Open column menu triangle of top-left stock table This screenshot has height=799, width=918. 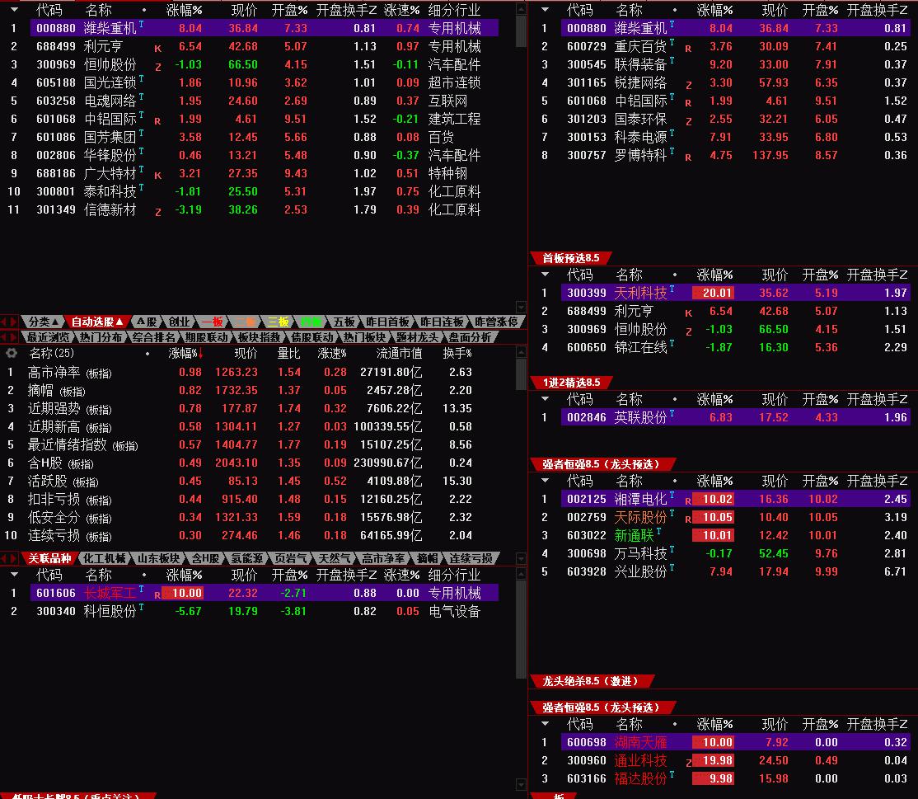coord(14,10)
